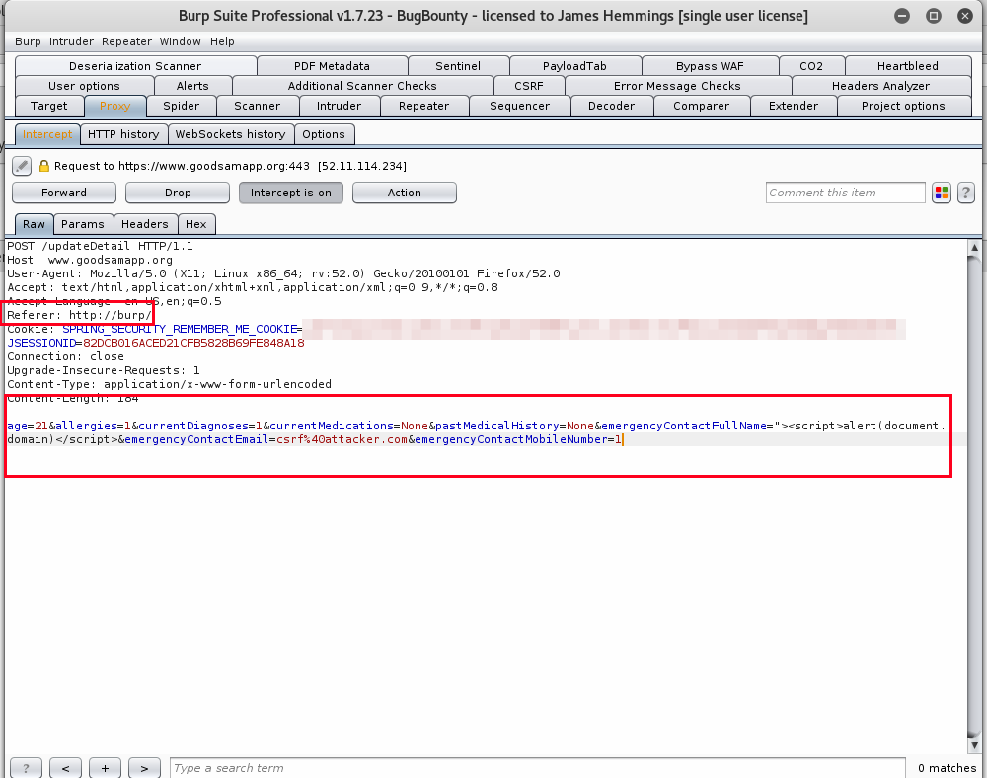This screenshot has height=778, width=987.
Task: Open the Headers Analyzer tab
Action: click(x=880, y=86)
